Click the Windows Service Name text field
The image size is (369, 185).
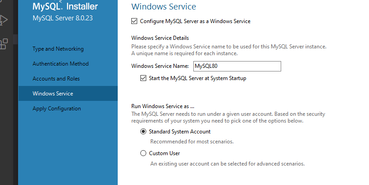[237, 66]
